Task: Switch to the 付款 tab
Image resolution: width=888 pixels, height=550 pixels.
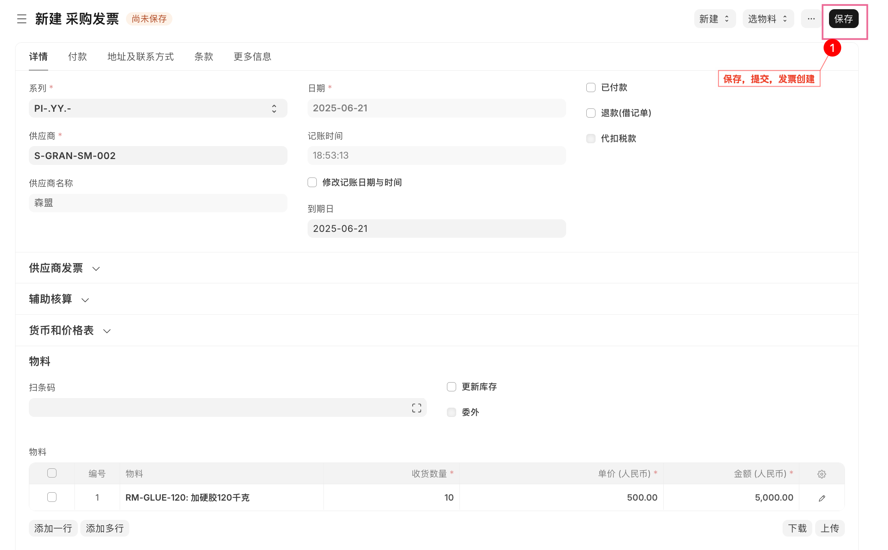Action: [77, 57]
